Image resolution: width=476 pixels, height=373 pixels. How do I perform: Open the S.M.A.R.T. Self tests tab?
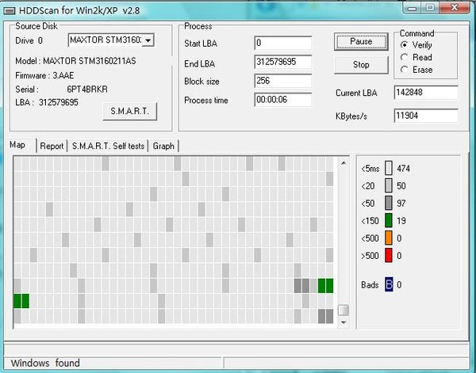tap(108, 146)
